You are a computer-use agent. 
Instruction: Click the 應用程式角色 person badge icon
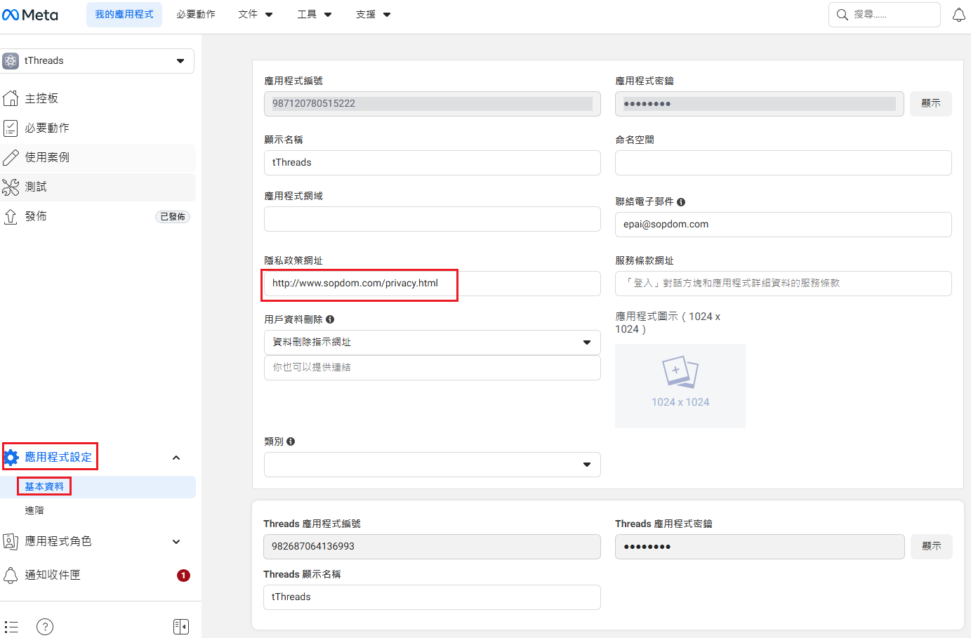[11, 541]
